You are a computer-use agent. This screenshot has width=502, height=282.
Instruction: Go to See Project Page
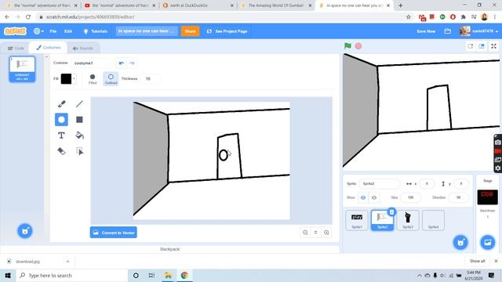coord(227,31)
